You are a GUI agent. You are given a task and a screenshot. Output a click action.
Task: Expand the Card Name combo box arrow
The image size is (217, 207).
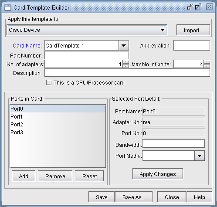pos(124,46)
